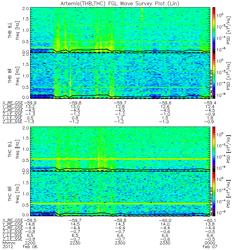Click the plot title 'Artemis(THB,THC) FGL Wave Survey Plot'
The image size is (235, 250).
tap(120, 3)
